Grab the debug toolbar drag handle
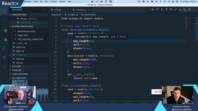The height and width of the screenshot is (111, 198). [x=149, y=10]
